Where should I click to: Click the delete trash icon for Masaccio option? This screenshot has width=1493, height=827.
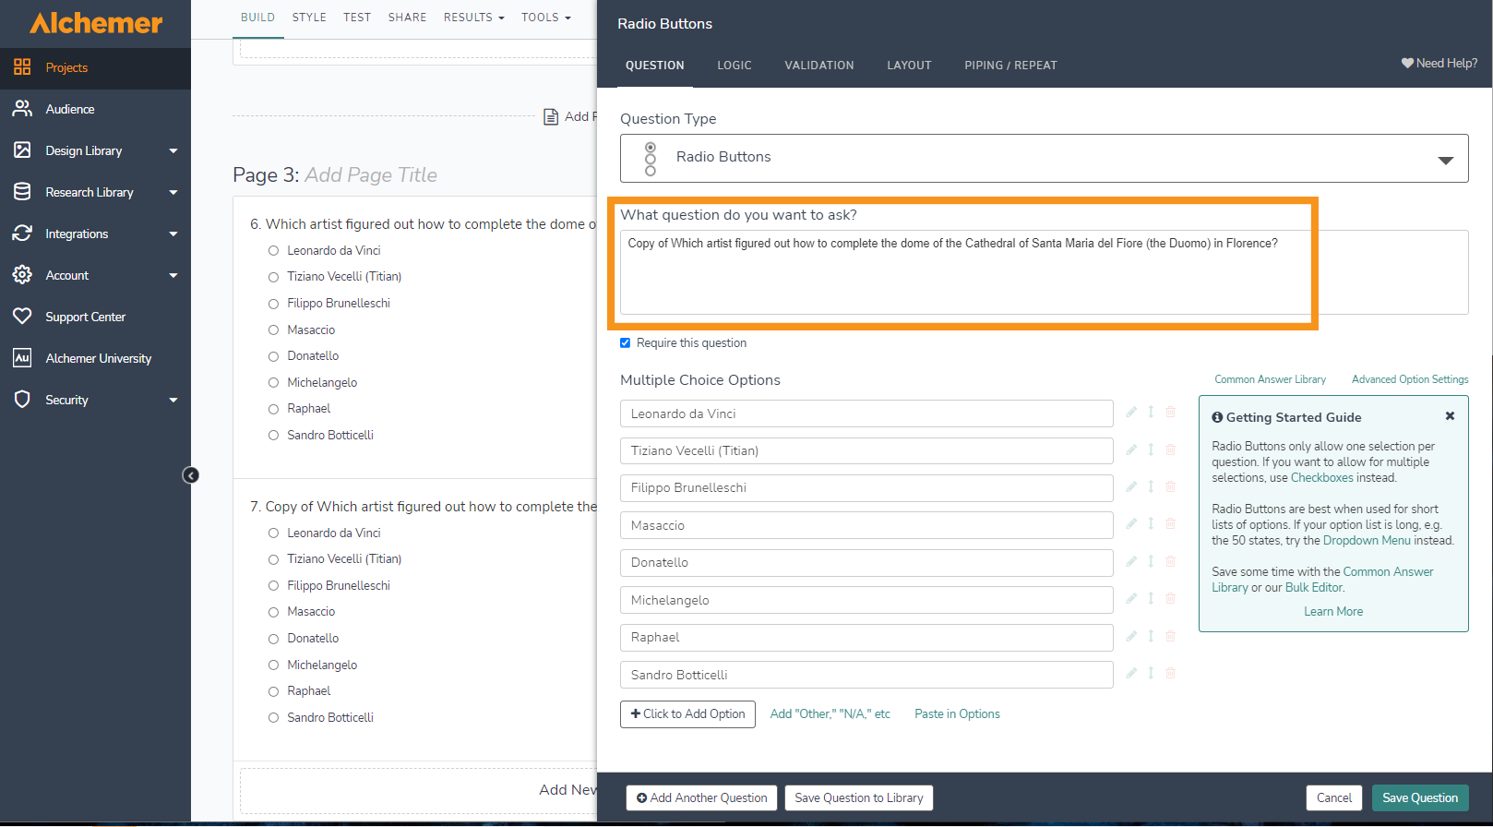pyautogui.click(x=1170, y=524)
